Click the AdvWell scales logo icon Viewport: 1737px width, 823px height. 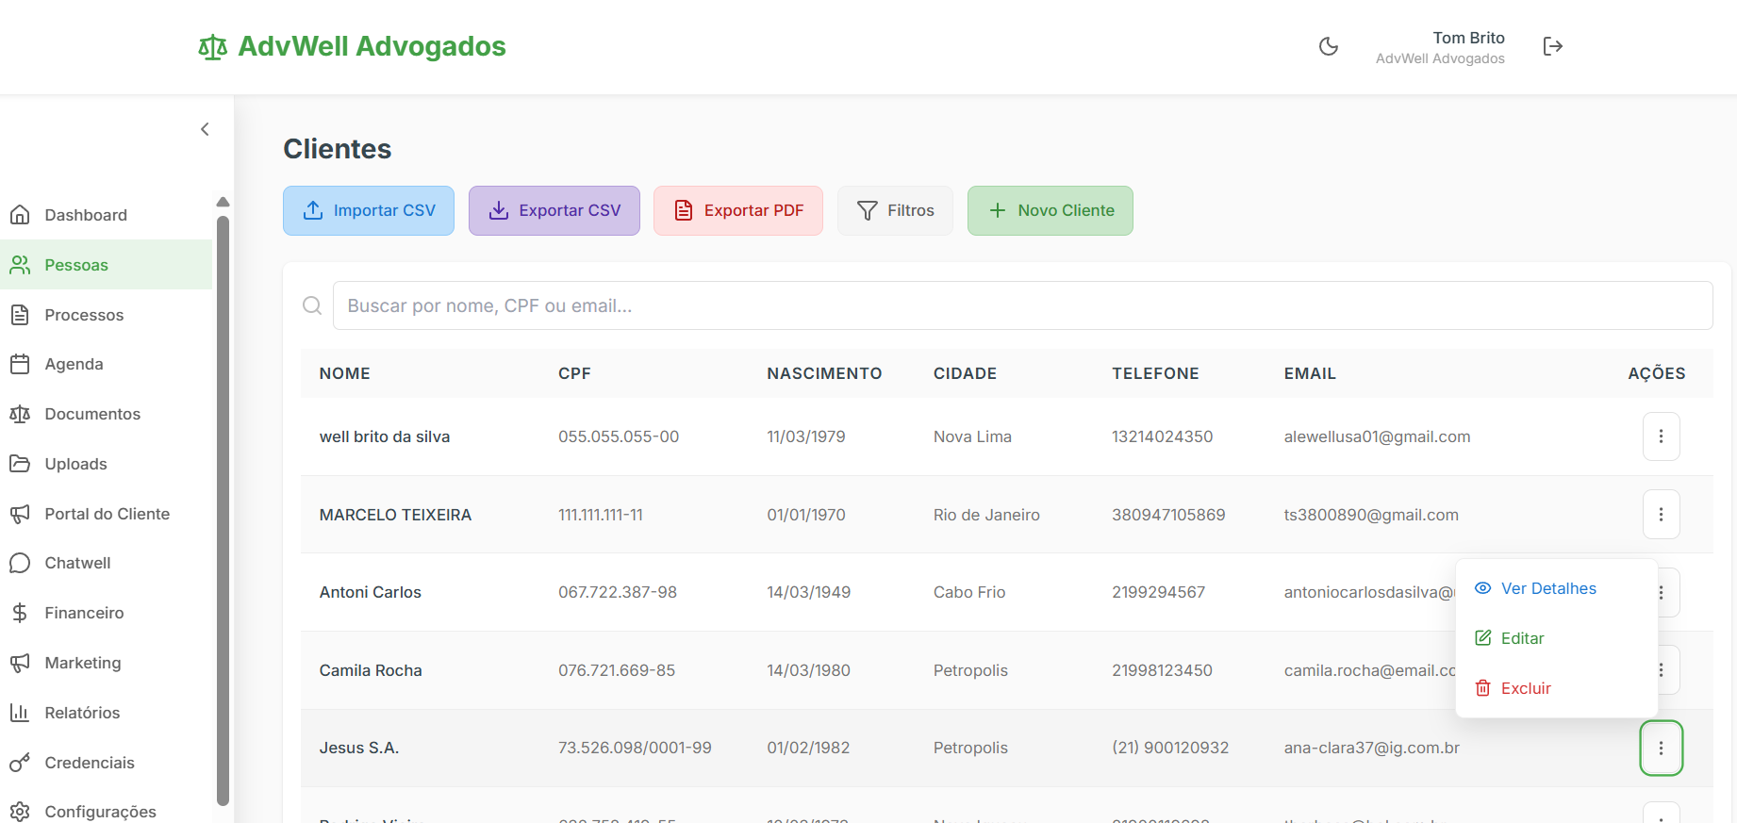point(213,47)
